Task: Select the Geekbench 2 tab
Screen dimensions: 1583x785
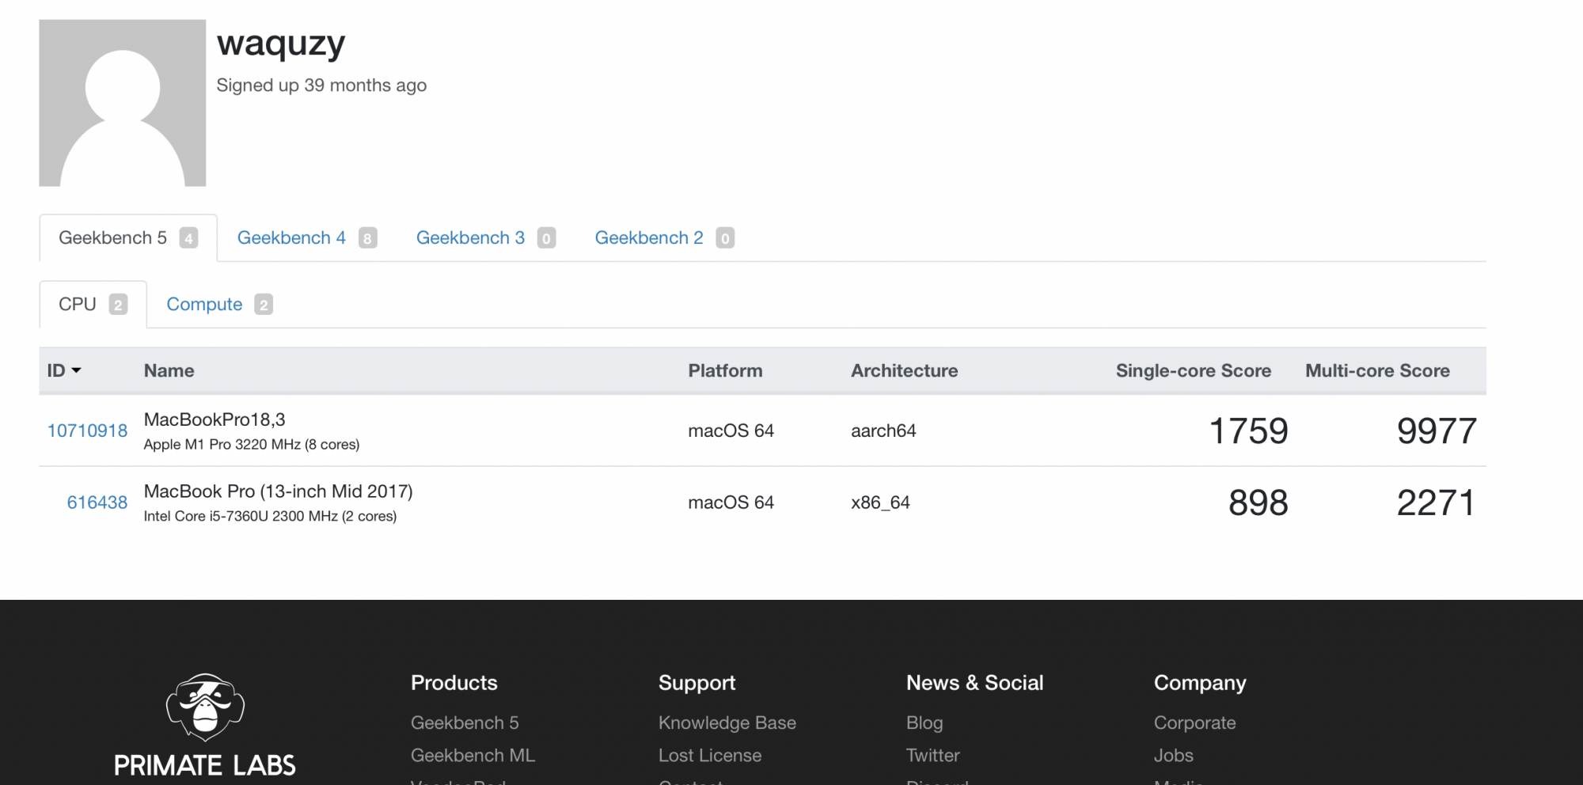Action: click(x=665, y=238)
